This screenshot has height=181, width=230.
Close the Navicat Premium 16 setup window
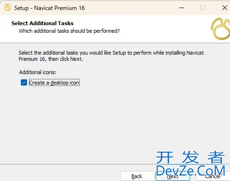pyautogui.click(x=225, y=8)
